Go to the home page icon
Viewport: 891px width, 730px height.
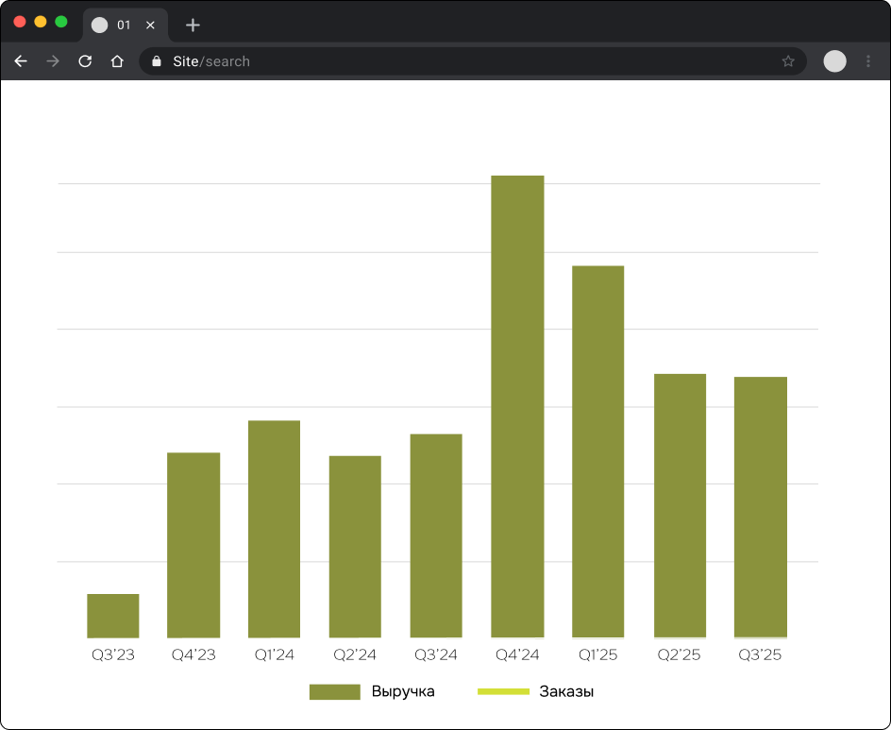pos(117,61)
